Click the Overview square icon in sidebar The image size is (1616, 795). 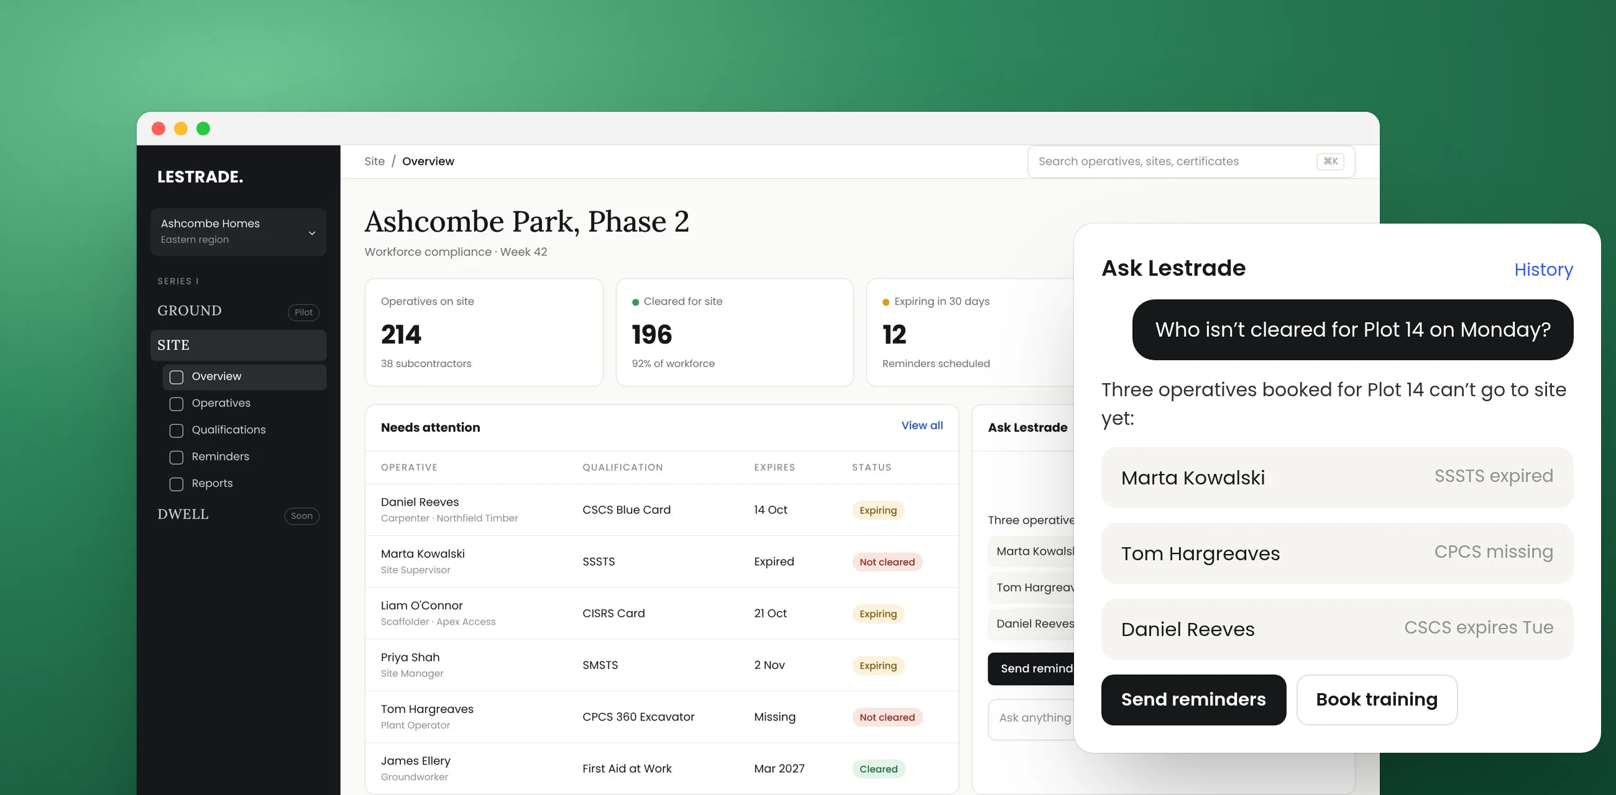pos(177,377)
